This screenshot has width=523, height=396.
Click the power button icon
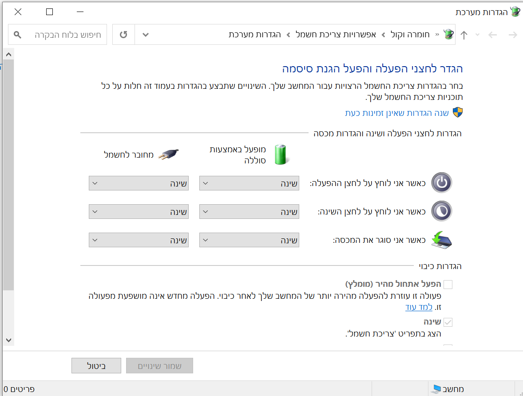tap(442, 183)
